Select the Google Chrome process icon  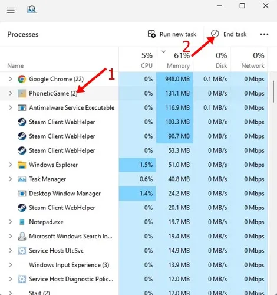pos(22,79)
